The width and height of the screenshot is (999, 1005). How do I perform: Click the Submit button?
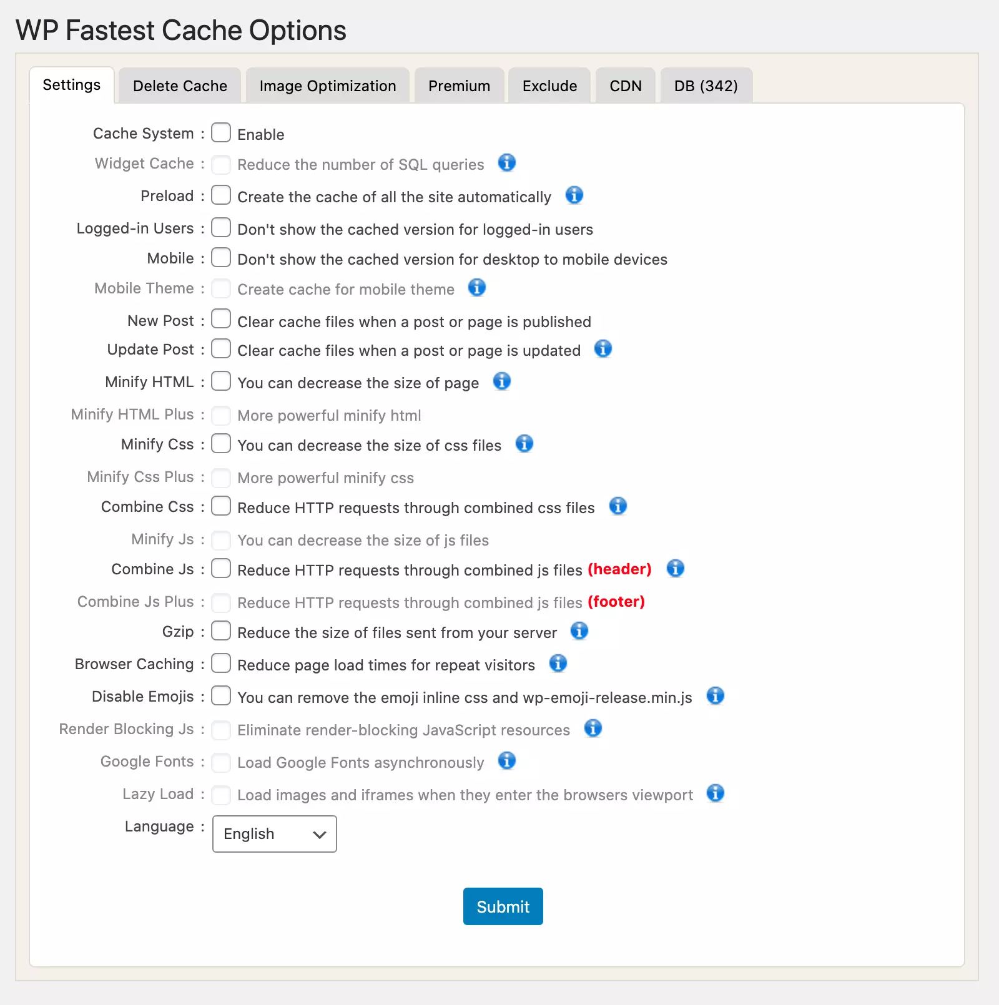503,906
